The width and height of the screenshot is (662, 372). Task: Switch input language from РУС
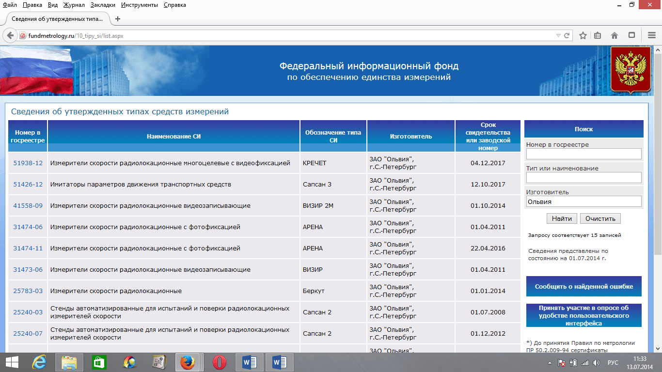pyautogui.click(x=613, y=362)
